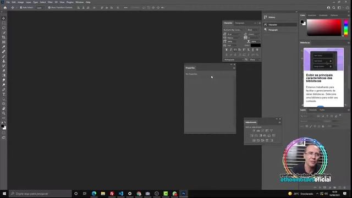Viewport: 352px width, 198px height.
Task: Select the Rectangular Marquee tool
Action: pyautogui.click(x=4, y=23)
